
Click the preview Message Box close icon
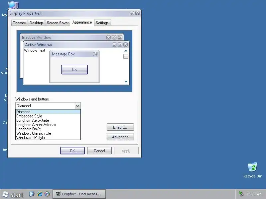tap(95, 54)
